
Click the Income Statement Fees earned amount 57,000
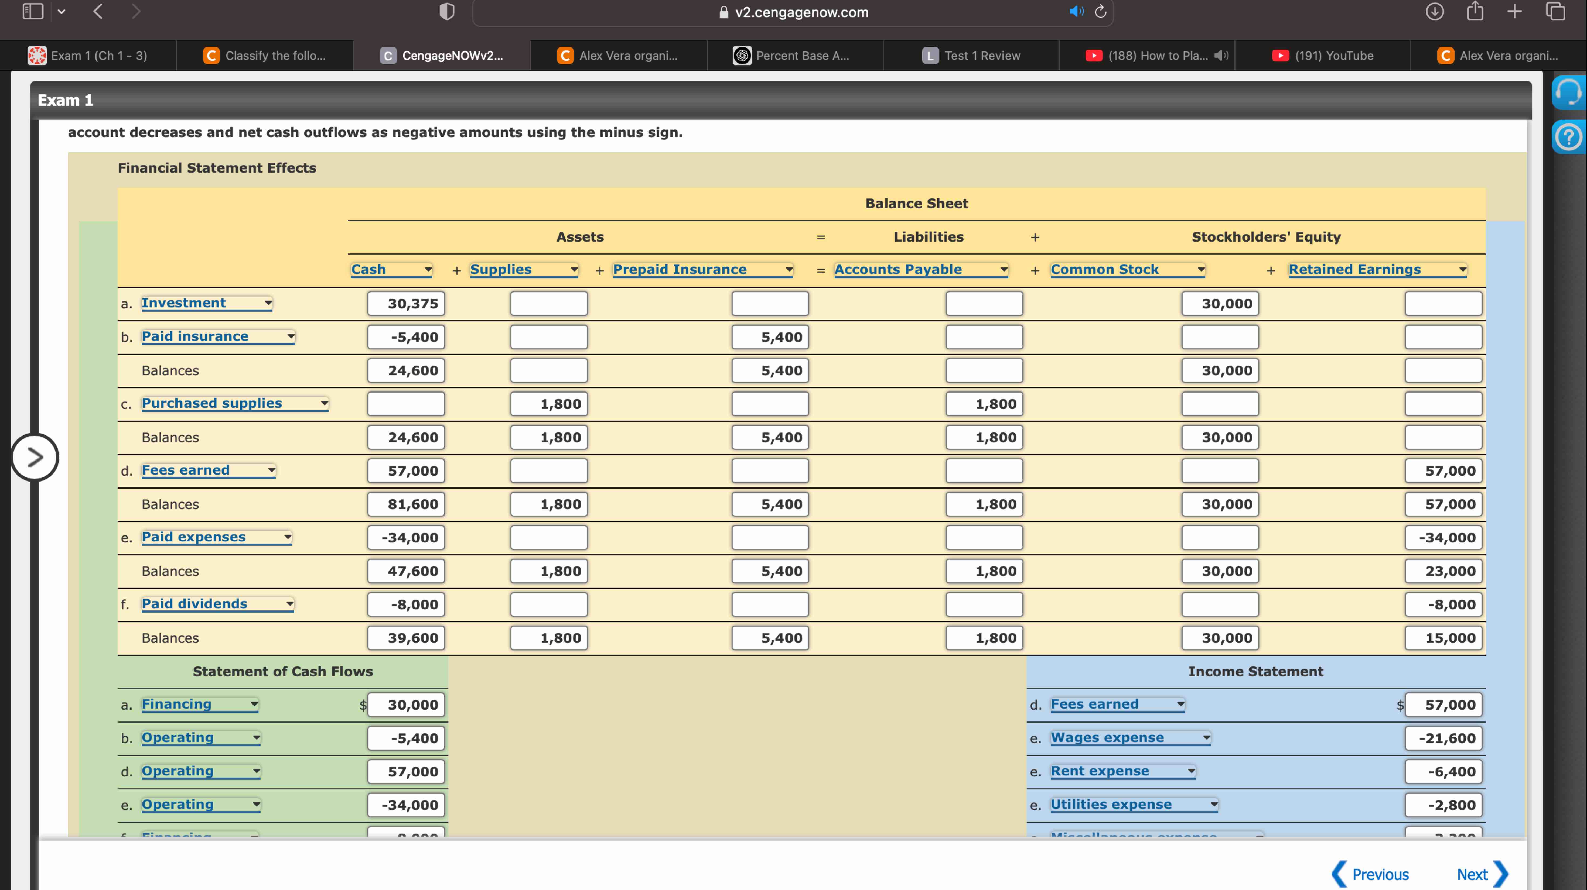pyautogui.click(x=1443, y=705)
